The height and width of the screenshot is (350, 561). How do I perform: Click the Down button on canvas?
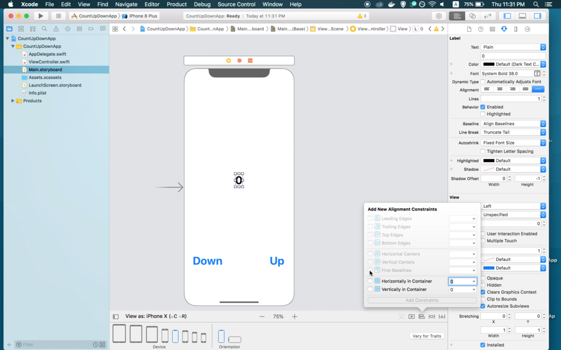pos(208,261)
